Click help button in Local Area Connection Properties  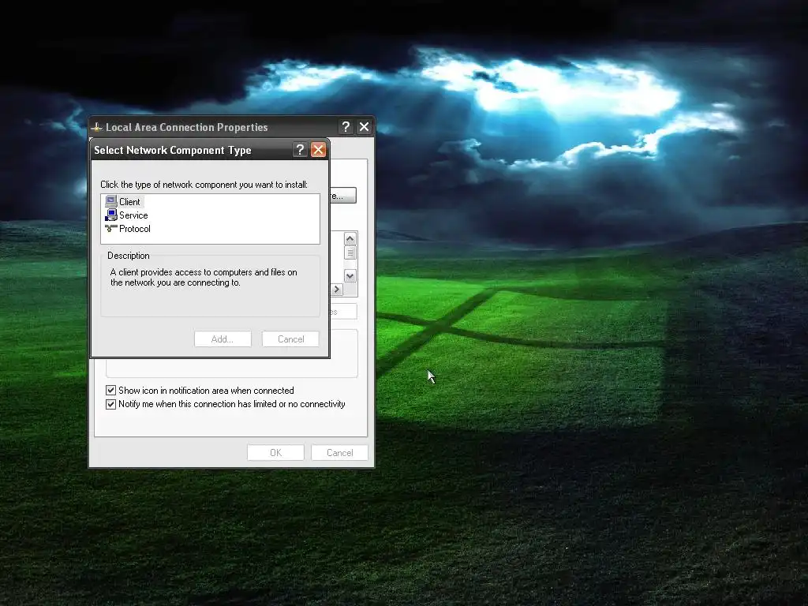point(346,127)
